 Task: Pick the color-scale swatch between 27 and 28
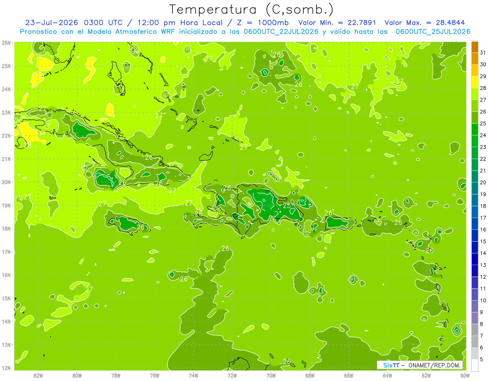(475, 94)
